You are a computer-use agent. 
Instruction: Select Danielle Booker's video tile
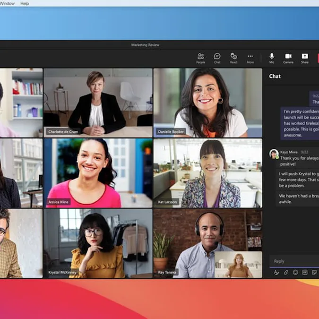click(x=207, y=102)
